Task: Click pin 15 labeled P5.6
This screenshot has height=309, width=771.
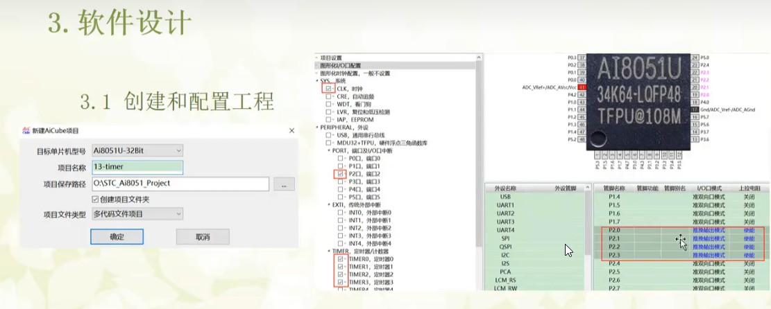Action: click(695, 124)
